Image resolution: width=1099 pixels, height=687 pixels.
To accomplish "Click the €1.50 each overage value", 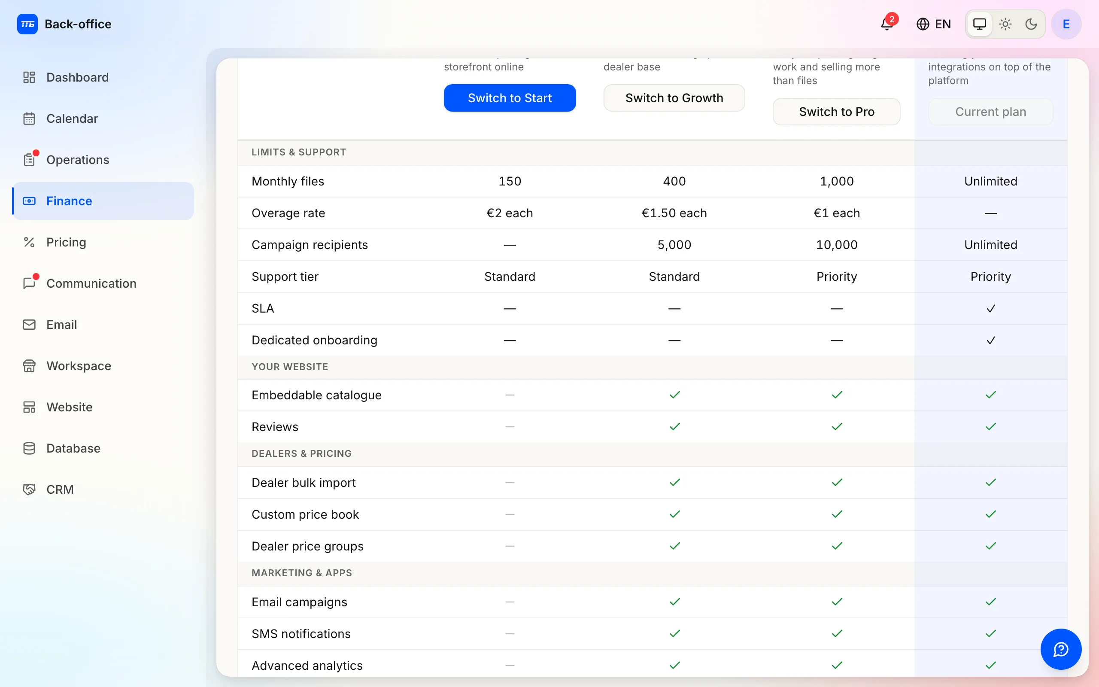I will point(674,213).
